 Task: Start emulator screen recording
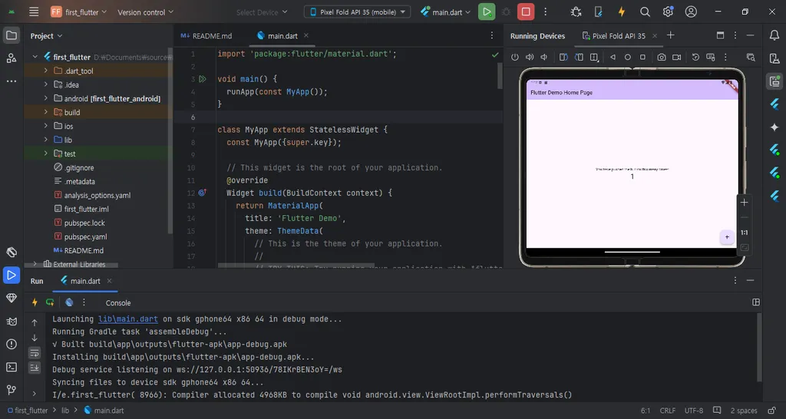coord(677,57)
